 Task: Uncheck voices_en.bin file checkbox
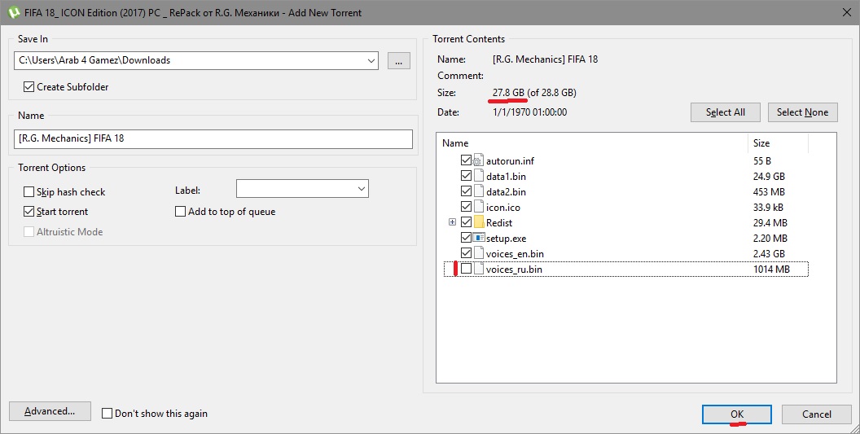click(x=466, y=253)
